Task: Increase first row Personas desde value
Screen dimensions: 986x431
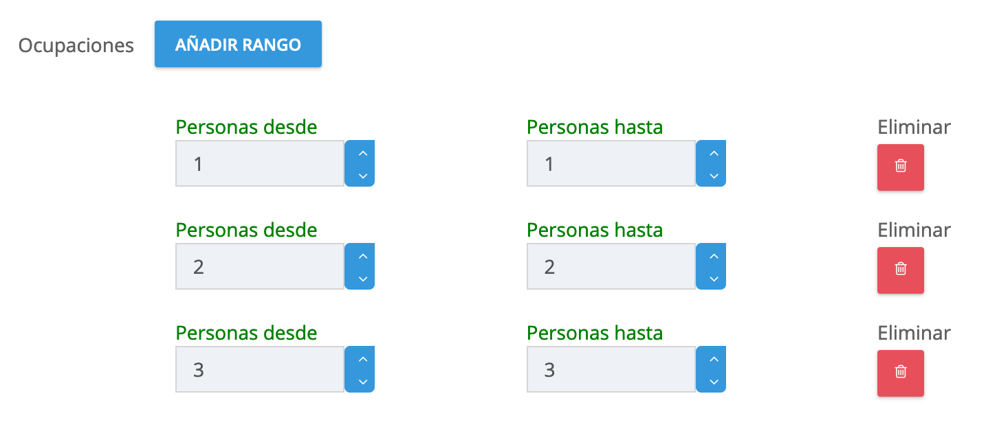Action: pyautogui.click(x=363, y=153)
